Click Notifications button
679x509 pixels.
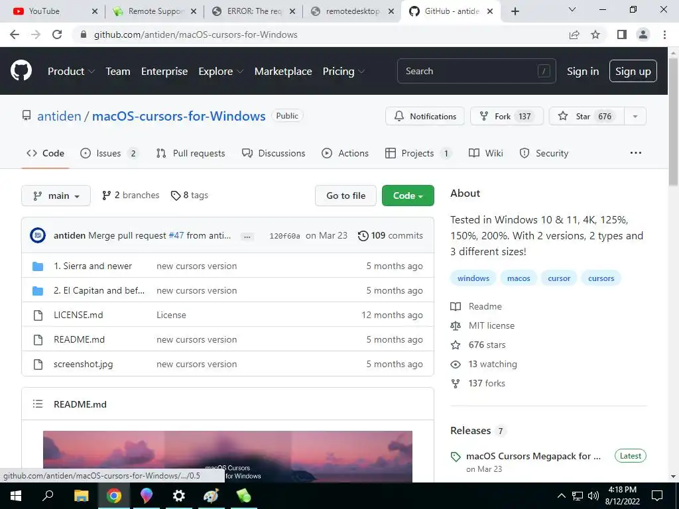coord(425,116)
